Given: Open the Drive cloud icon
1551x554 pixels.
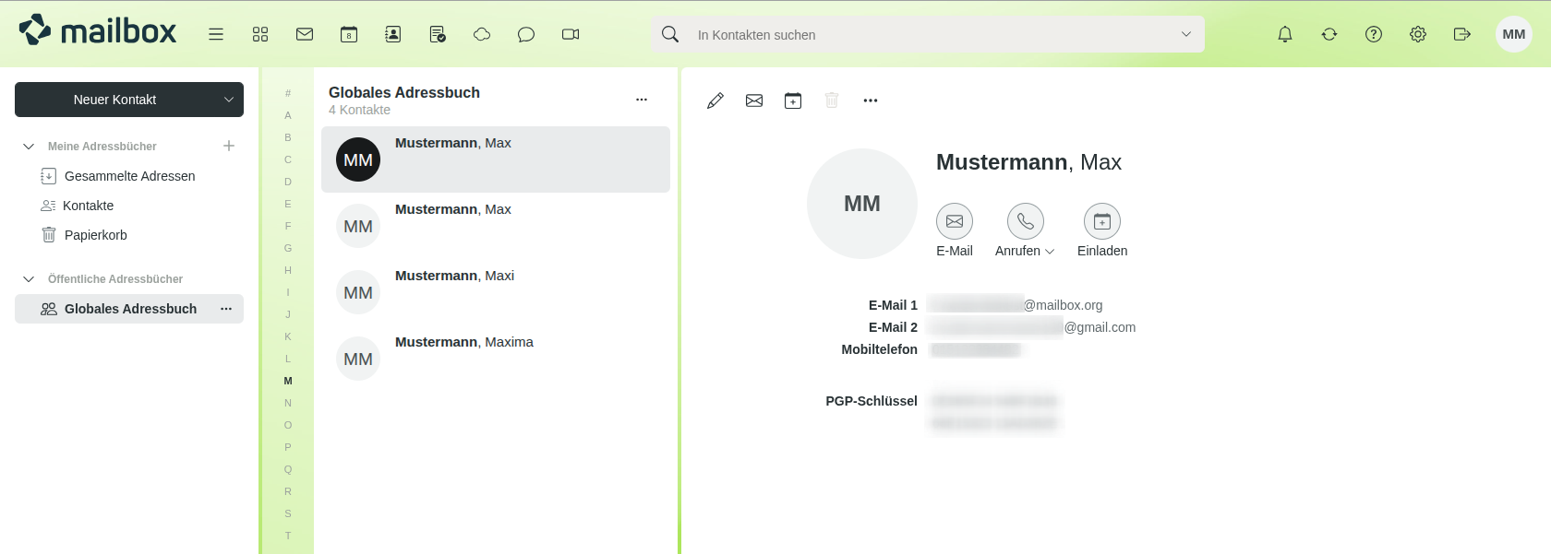Looking at the screenshot, I should click(x=482, y=34).
